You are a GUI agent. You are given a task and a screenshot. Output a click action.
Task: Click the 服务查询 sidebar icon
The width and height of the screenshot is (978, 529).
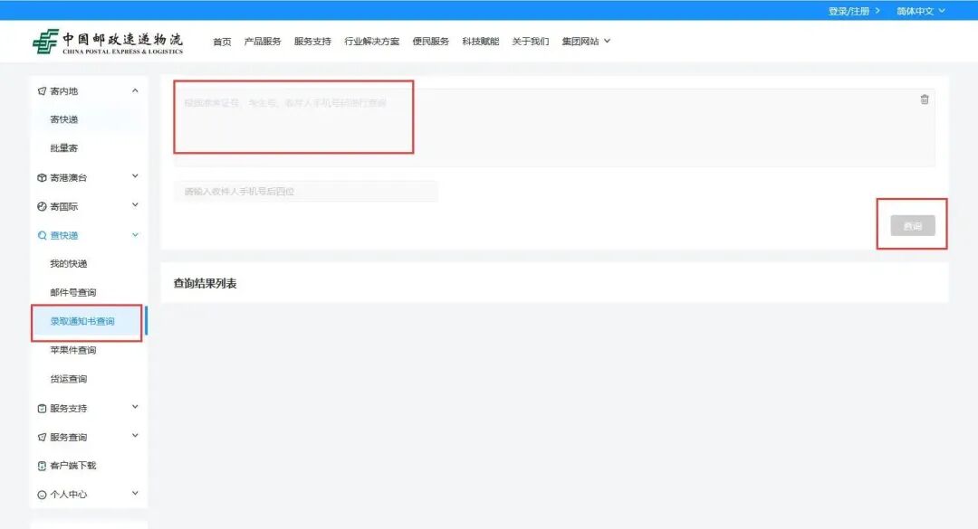tap(42, 437)
